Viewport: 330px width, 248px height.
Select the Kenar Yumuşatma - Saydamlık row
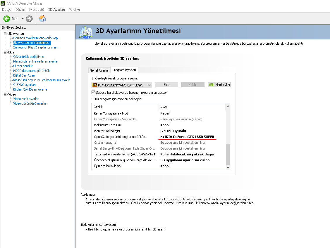click(159, 119)
